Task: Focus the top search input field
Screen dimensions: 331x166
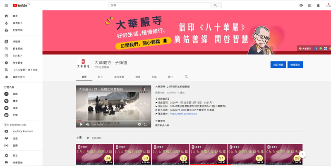Action: tap(159, 5)
